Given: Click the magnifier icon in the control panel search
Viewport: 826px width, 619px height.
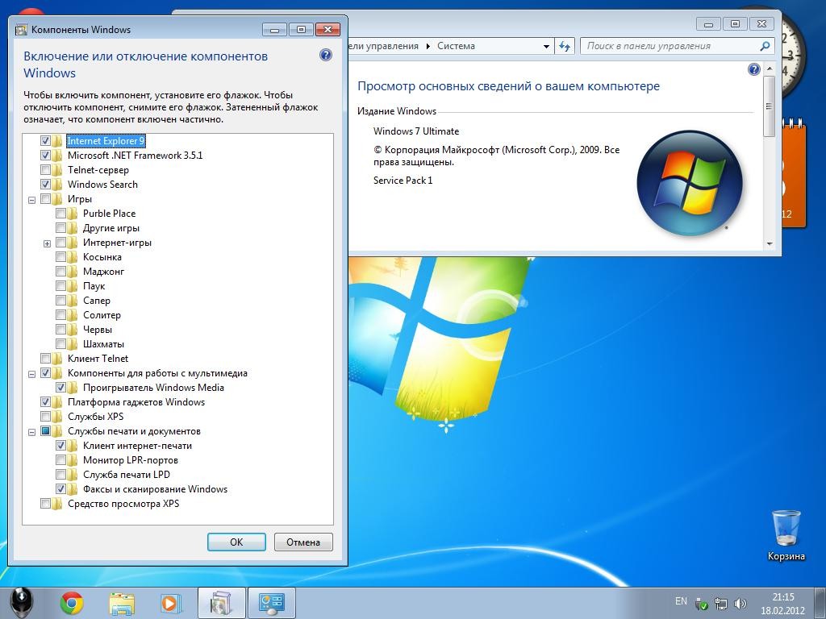Looking at the screenshot, I should click(x=765, y=46).
